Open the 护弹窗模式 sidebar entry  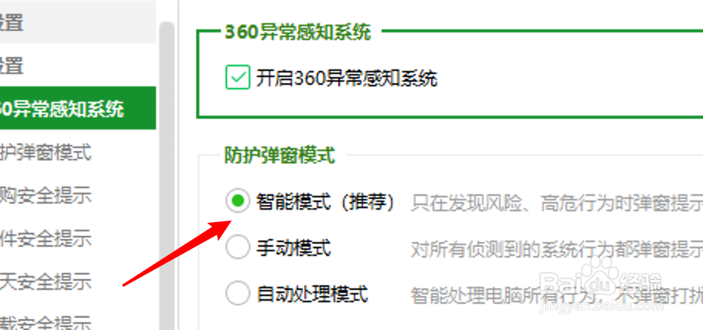coord(46,153)
